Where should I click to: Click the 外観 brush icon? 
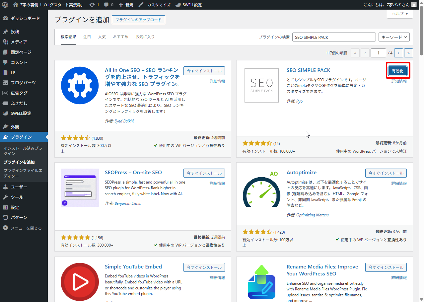5,127
